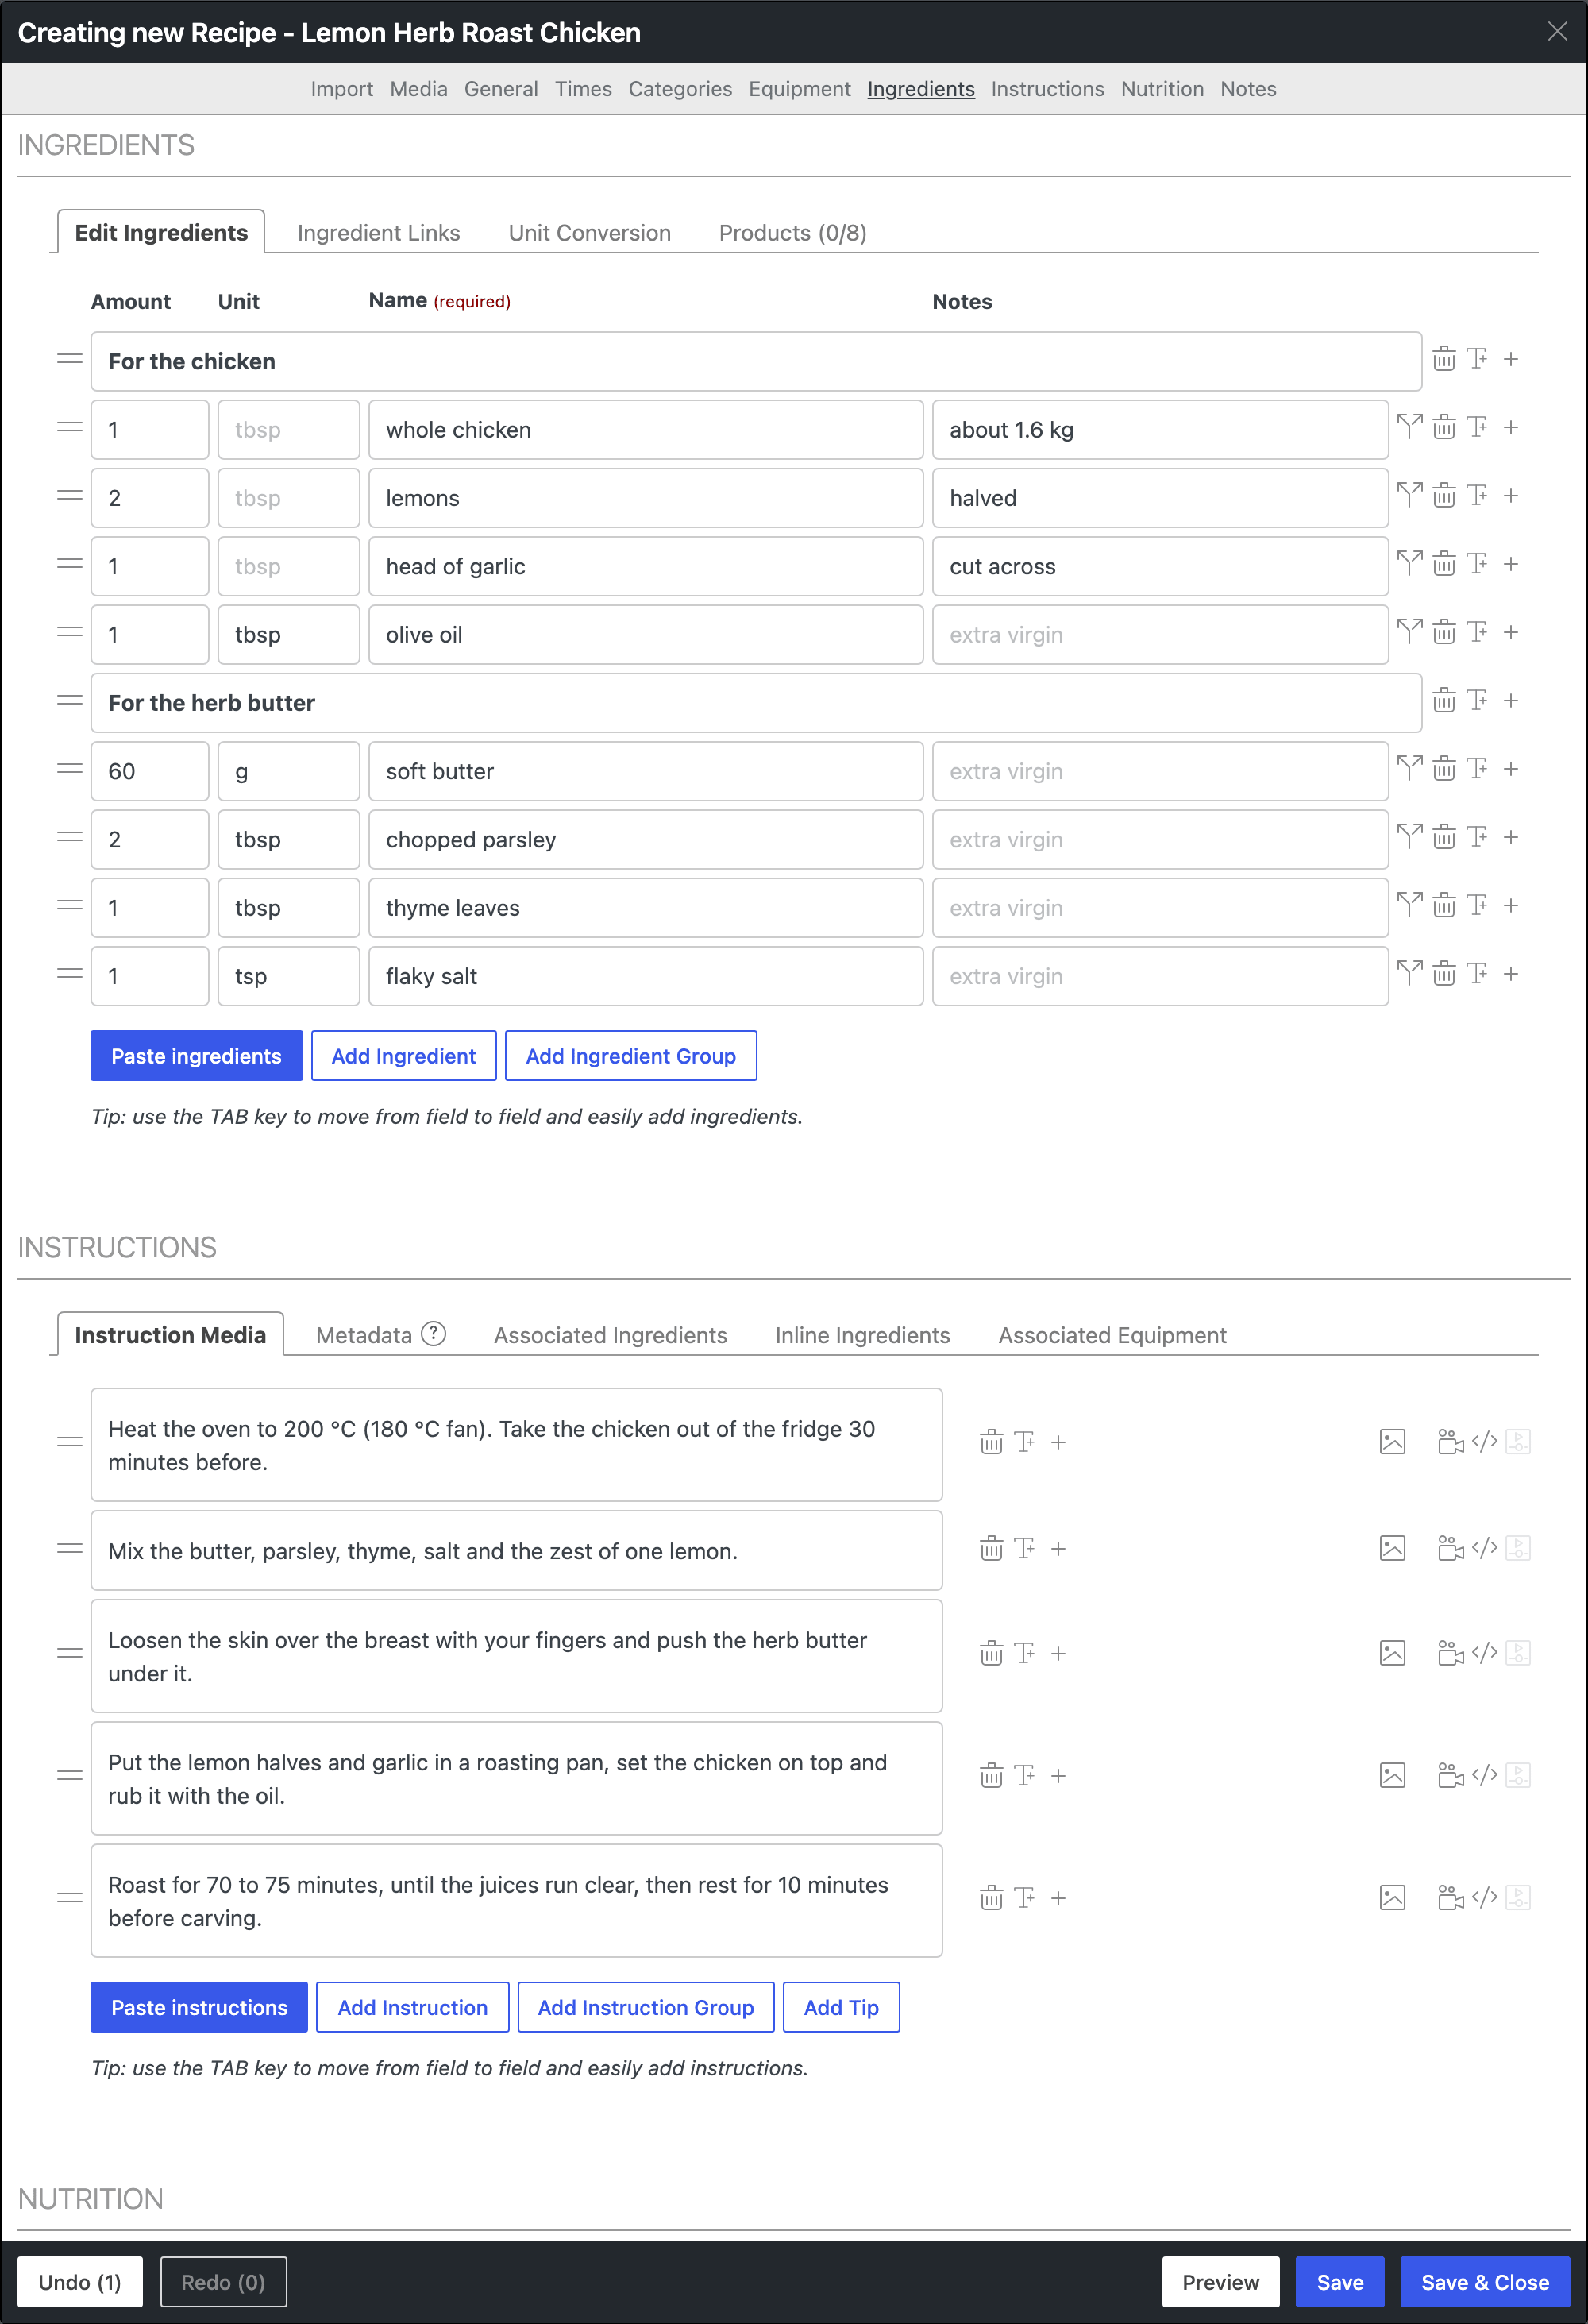Add an image to the Heat the oven step
The image size is (1588, 2324).
coord(1392,1442)
